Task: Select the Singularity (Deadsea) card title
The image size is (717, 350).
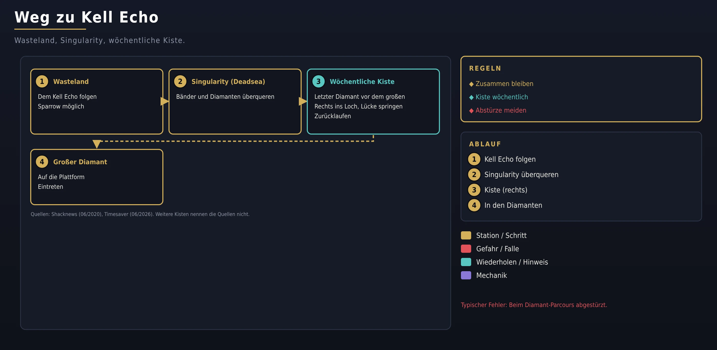Action: [x=228, y=81]
